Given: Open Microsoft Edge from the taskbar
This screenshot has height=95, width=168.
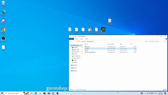Looking at the screenshot, I should tap(36, 93).
